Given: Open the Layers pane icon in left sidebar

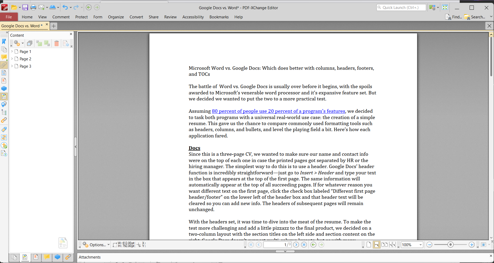Looking at the screenshot, I should pyautogui.click(x=4, y=88).
